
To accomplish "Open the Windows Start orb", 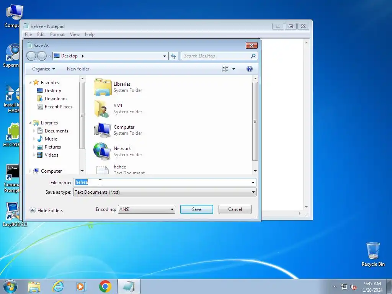I will pos(10,286).
